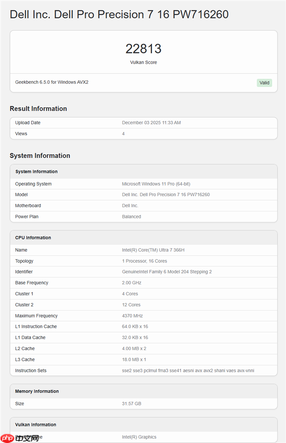Click the CPU Information table header
286x443 pixels.
(33, 238)
